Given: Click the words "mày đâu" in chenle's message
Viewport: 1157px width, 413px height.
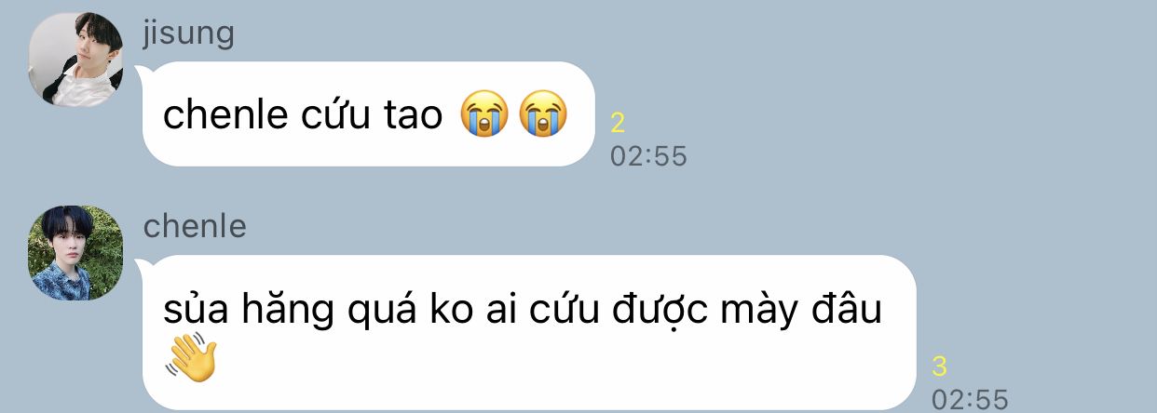Looking at the screenshot, I should [810, 310].
